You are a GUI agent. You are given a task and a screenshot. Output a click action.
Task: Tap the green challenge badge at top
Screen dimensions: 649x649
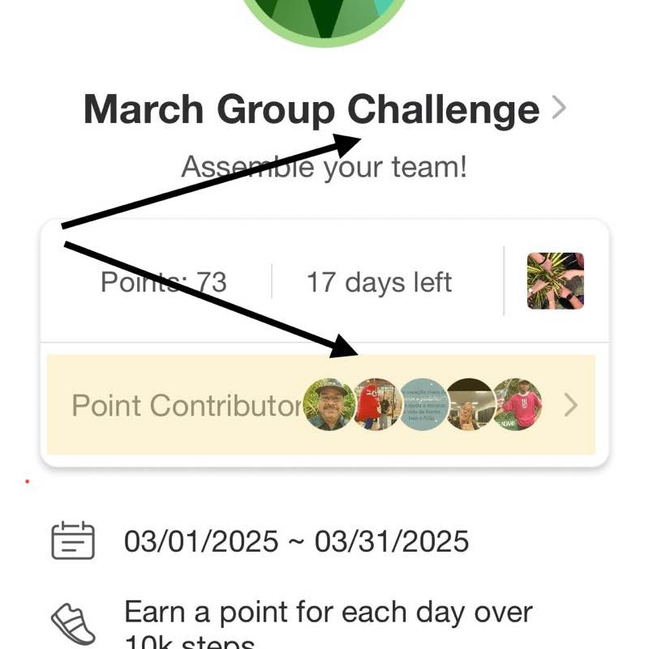pyautogui.click(x=324, y=20)
